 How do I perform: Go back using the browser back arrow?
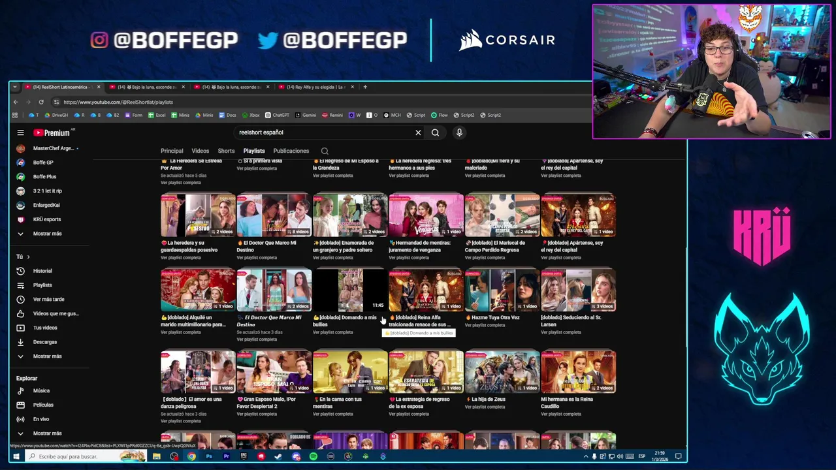(16, 102)
